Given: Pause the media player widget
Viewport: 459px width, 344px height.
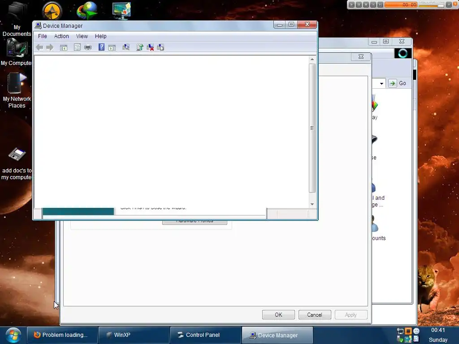Looking at the screenshot, I should tap(359, 4).
